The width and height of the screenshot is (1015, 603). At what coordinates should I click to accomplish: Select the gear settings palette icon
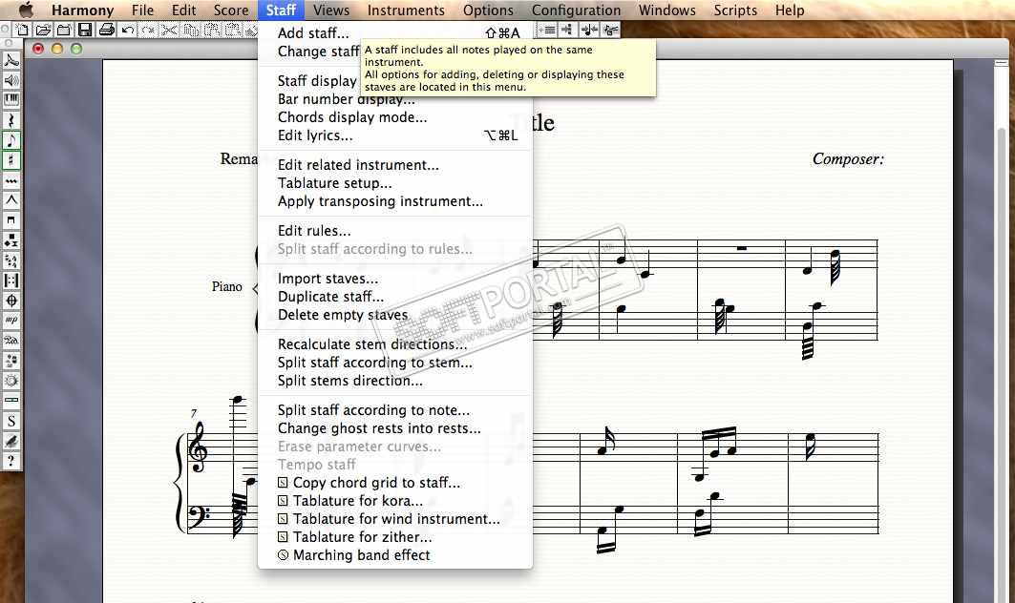coord(11,381)
